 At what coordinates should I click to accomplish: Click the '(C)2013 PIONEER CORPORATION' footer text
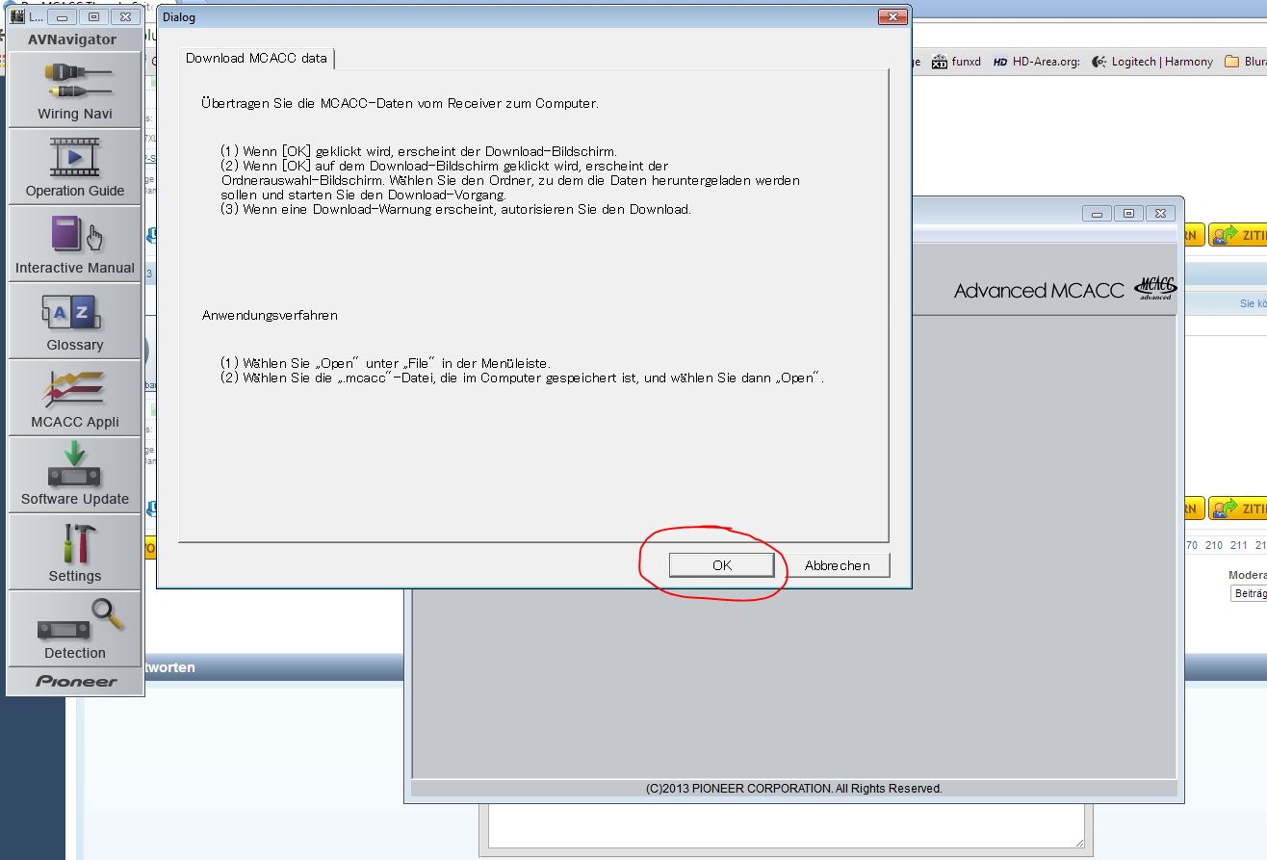794,788
